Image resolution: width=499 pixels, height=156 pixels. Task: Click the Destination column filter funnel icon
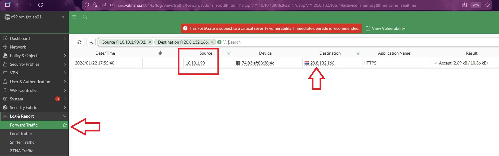coord(358,53)
